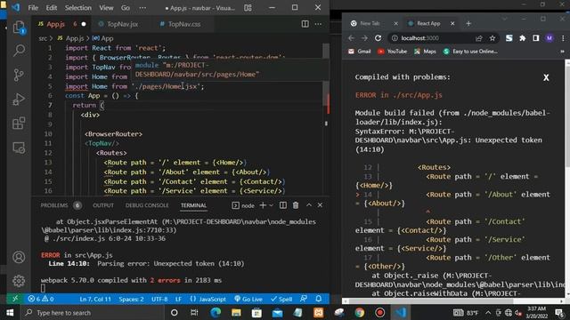Open Chrome Extensions puzzle icon

(x=523, y=38)
